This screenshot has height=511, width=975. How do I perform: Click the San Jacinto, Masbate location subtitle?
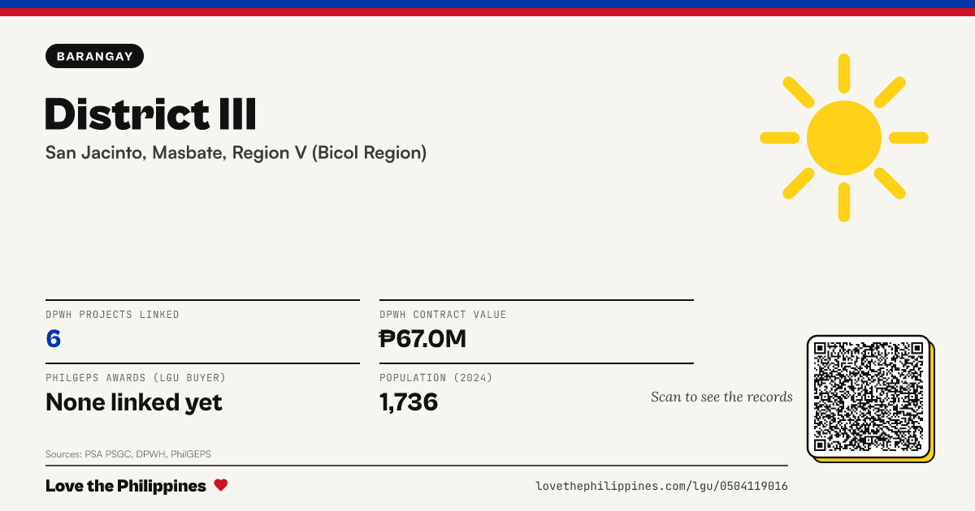(x=236, y=152)
